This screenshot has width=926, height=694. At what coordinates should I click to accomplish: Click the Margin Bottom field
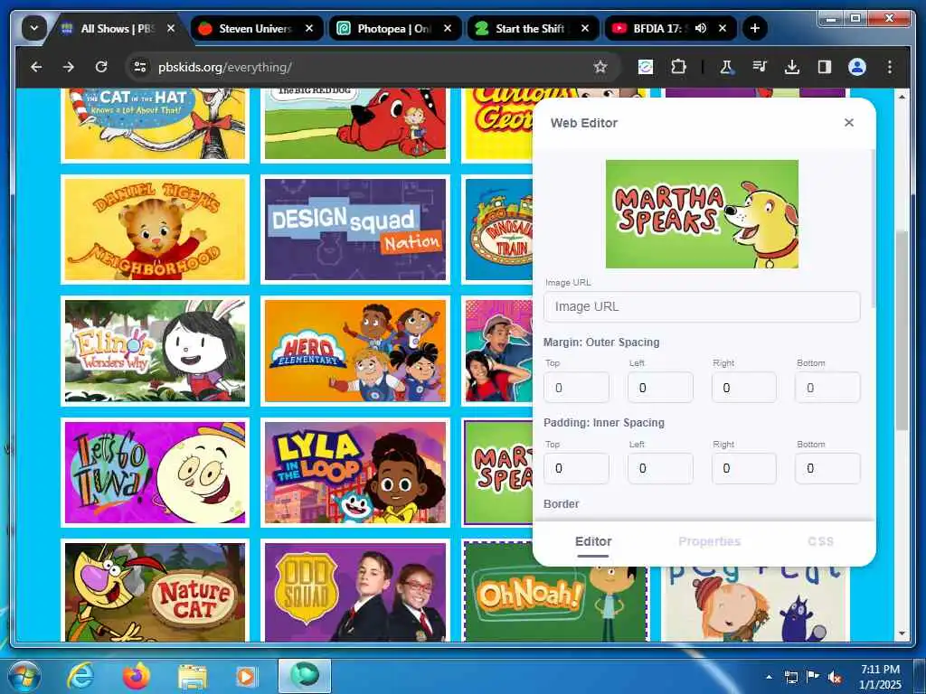(828, 388)
